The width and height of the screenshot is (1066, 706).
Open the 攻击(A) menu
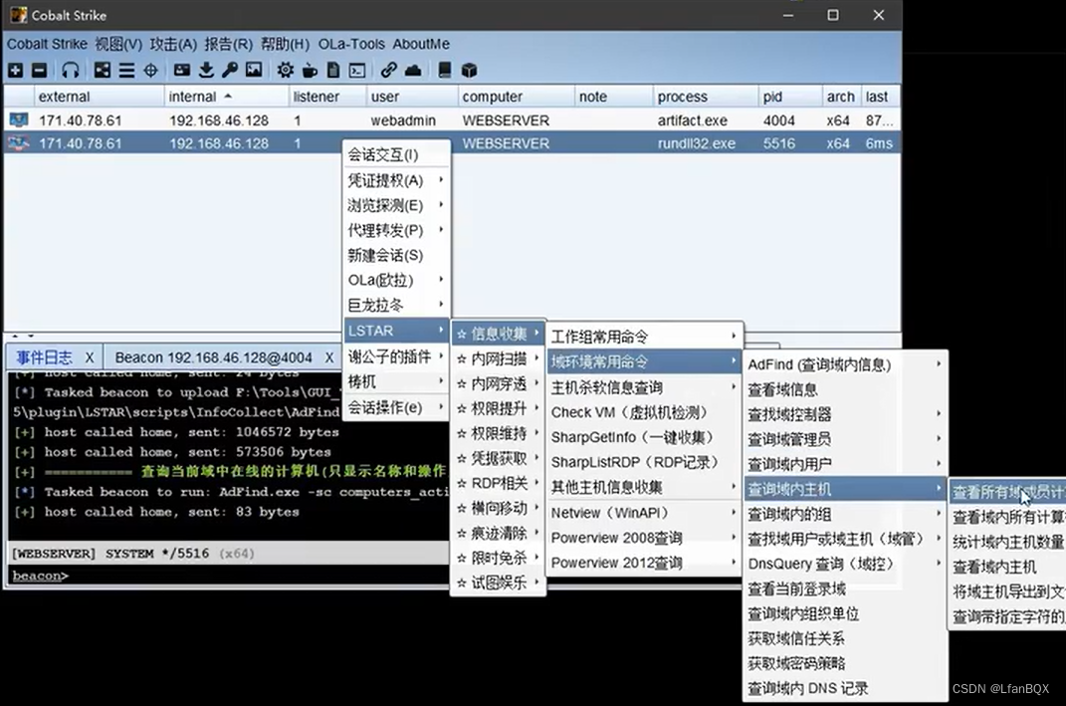pos(173,44)
